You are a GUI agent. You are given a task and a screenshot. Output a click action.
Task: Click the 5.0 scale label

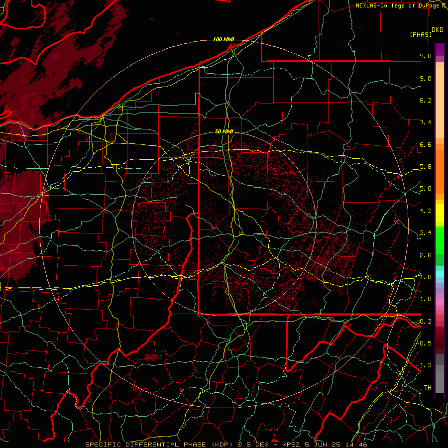[426, 189]
